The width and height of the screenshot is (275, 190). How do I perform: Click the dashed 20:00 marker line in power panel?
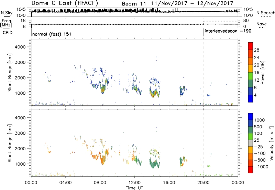point(203,72)
